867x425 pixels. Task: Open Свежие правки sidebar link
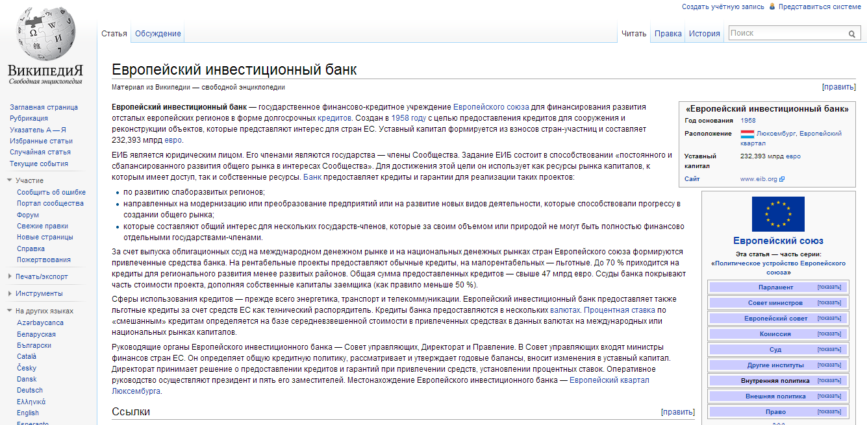click(x=42, y=226)
